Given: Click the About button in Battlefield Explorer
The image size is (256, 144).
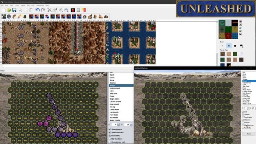Looking at the screenshot, I should coord(249,134).
